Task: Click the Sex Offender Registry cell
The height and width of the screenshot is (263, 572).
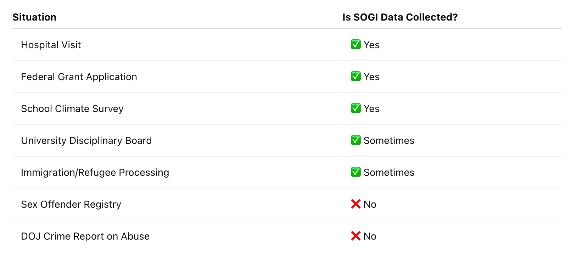Action: [x=71, y=205]
